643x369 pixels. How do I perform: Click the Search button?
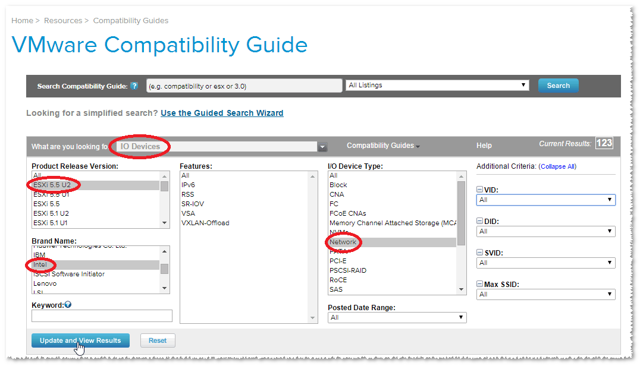(558, 86)
